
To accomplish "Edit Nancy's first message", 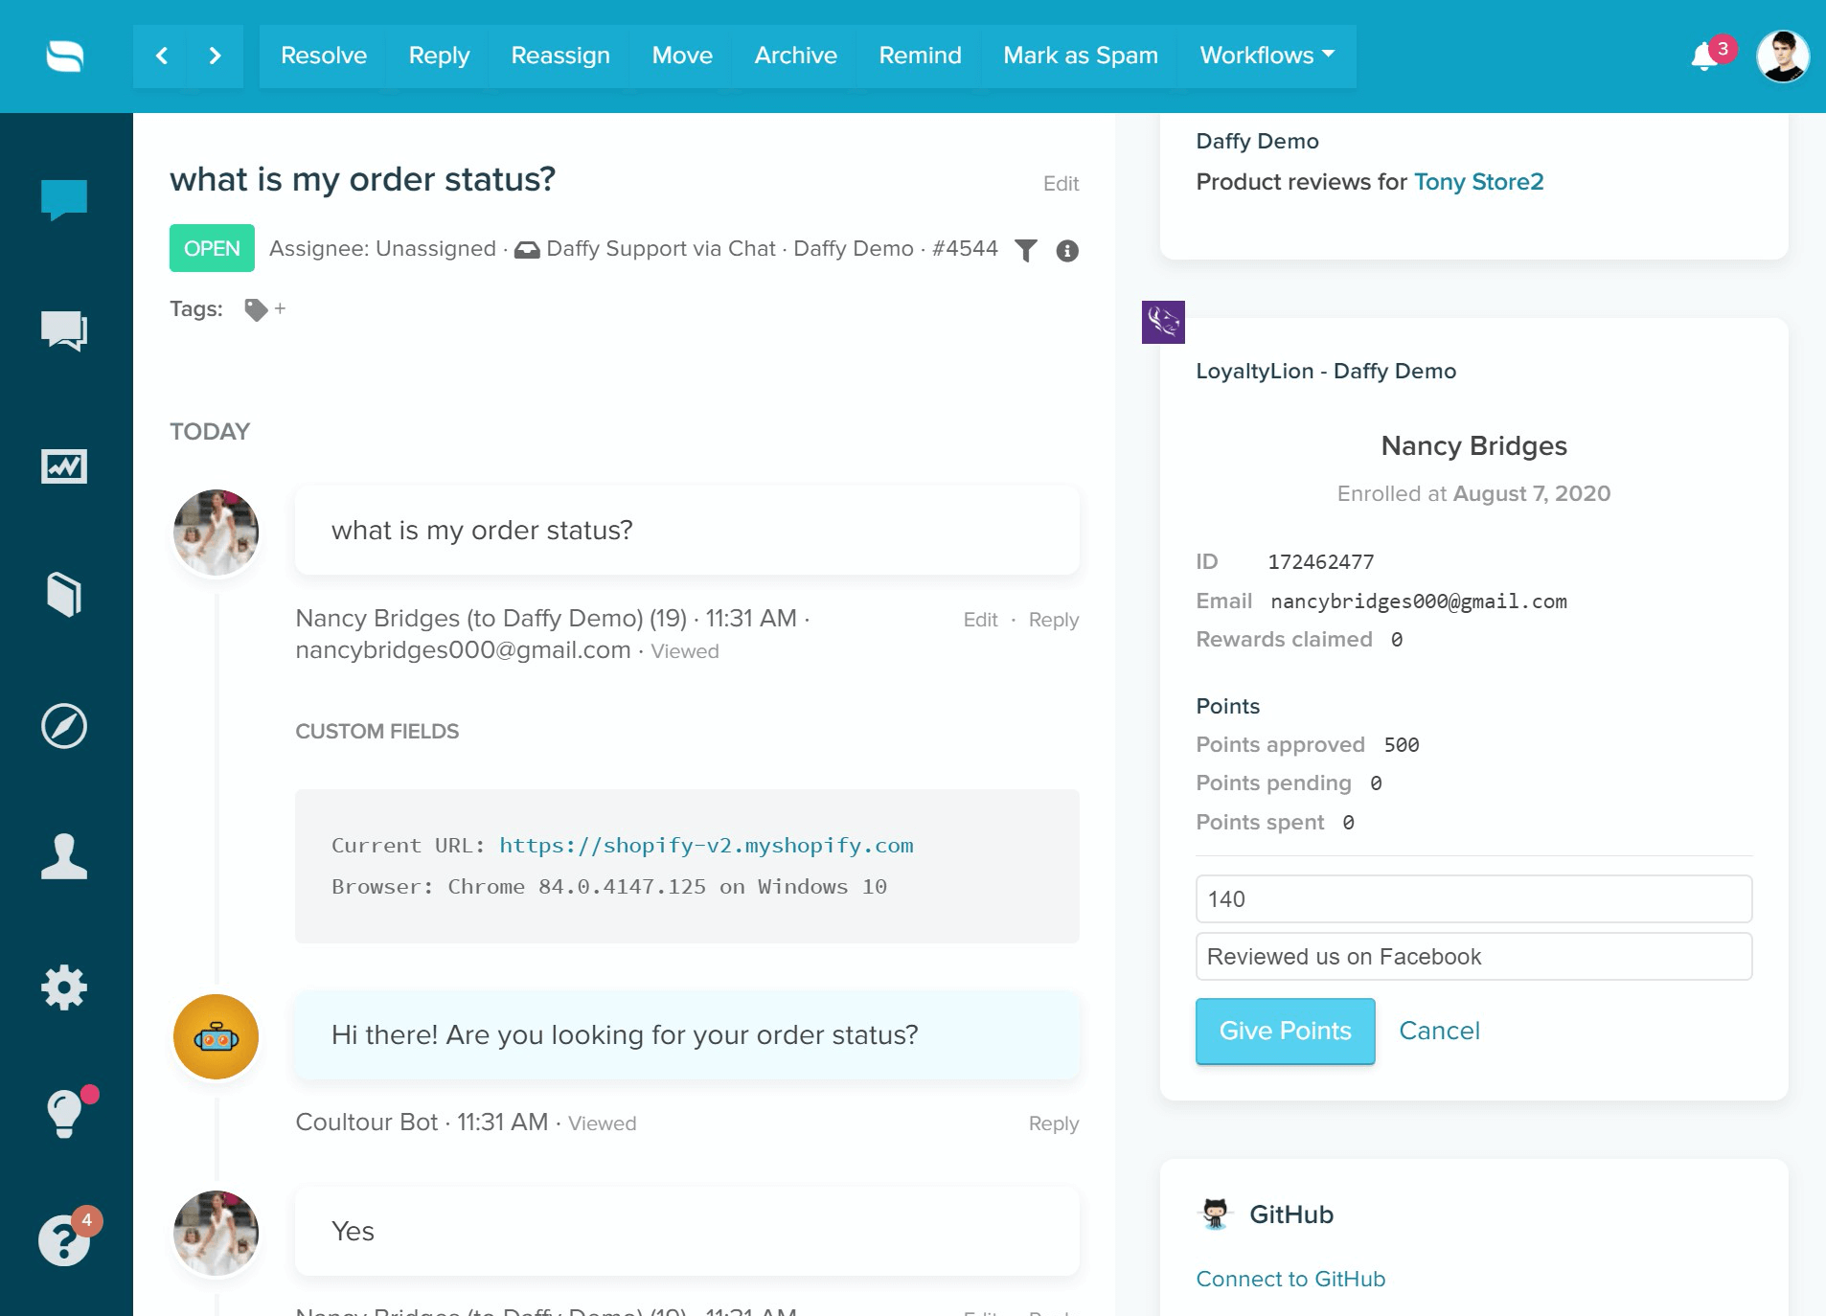I will [x=980, y=620].
